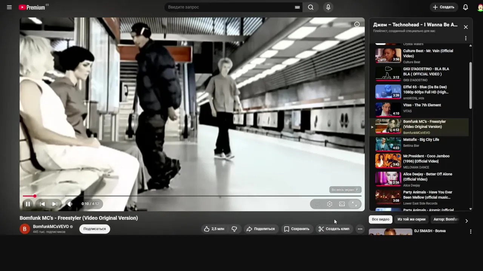Open player settings gear
The width and height of the screenshot is (483, 271).
pyautogui.click(x=329, y=204)
